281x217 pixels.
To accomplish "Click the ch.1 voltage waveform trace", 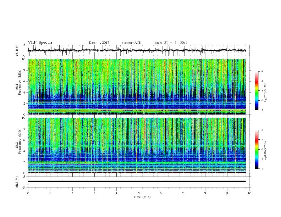I will (x=137, y=50).
